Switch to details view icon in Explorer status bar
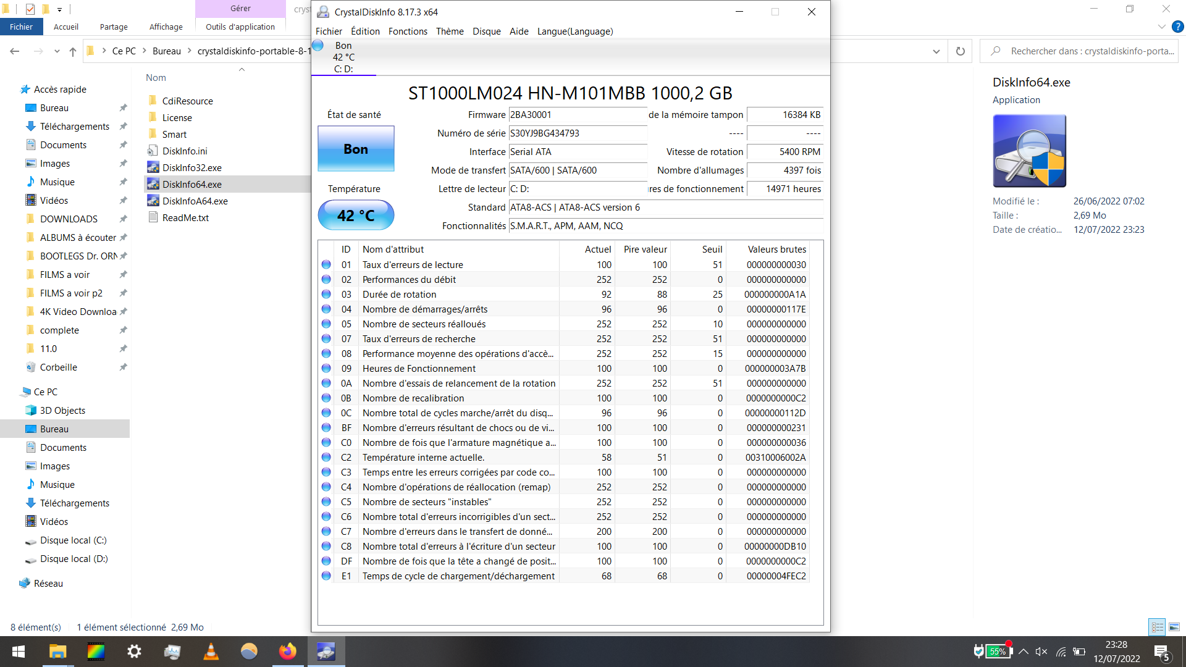 pos(1157,627)
